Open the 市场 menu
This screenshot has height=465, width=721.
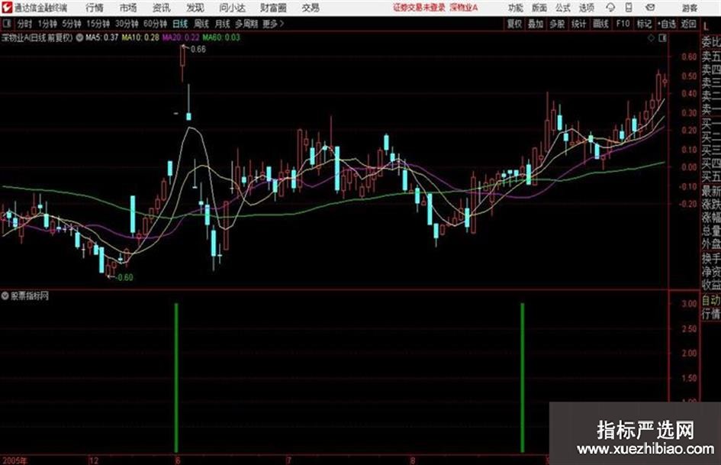coord(128,8)
